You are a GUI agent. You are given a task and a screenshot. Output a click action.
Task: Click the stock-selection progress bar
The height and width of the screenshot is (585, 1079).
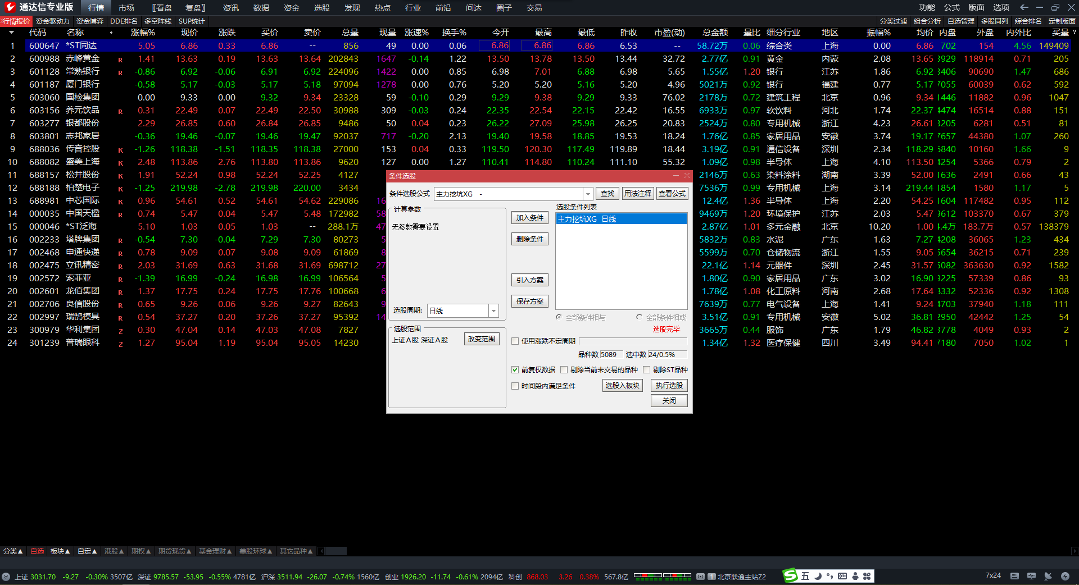pos(633,341)
